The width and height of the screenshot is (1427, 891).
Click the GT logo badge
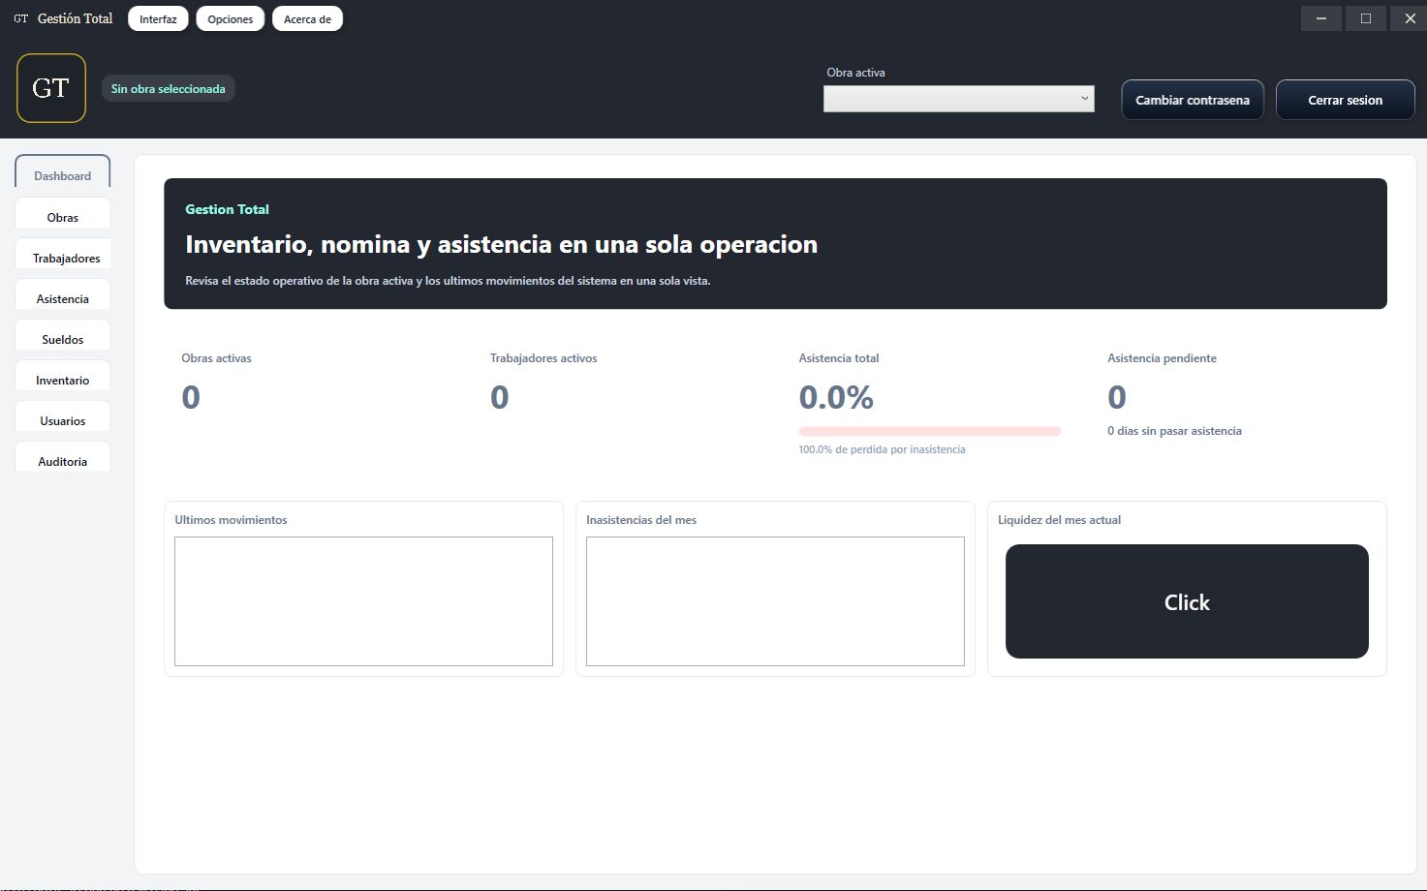(51, 88)
